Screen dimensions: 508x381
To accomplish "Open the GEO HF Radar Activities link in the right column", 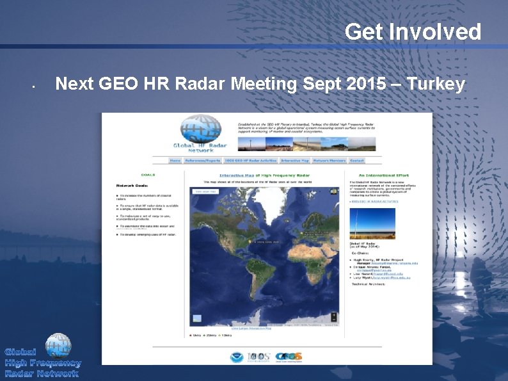I will [374, 202].
